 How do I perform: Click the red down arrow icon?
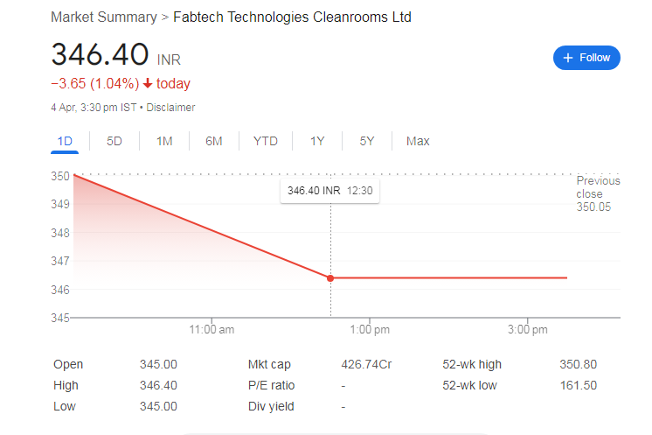point(148,84)
